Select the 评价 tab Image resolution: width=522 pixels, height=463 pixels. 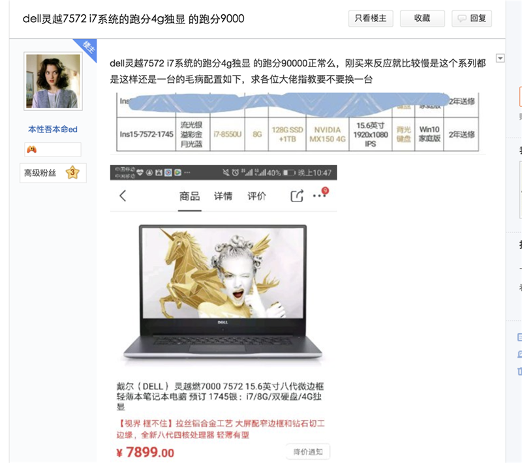[x=256, y=196]
